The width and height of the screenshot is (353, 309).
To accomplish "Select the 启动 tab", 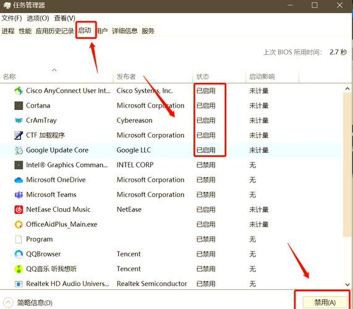I will click(x=85, y=30).
